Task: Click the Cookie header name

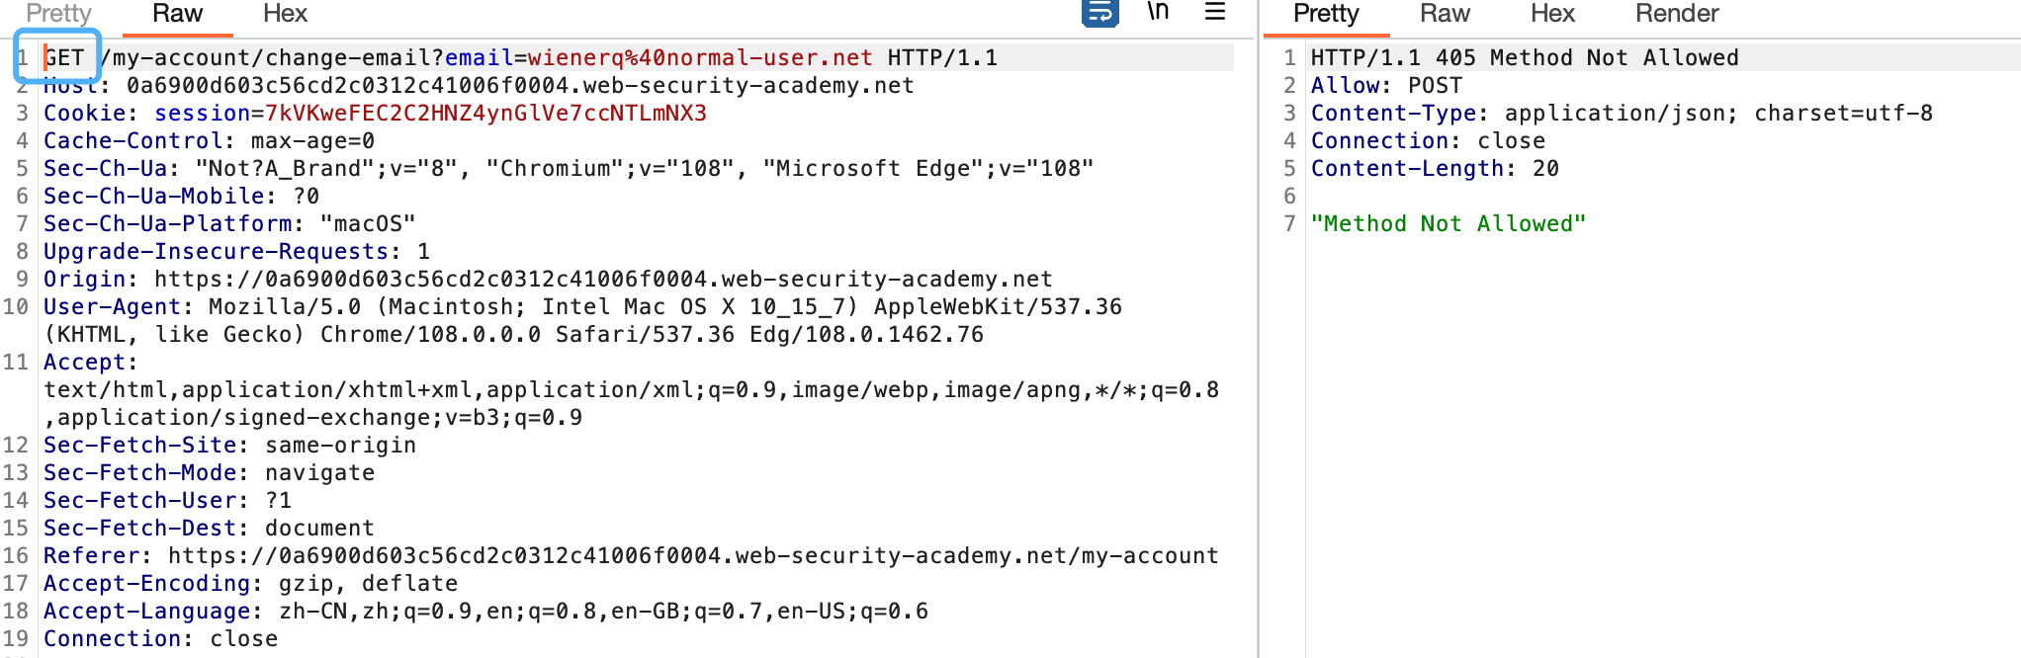Action: [84, 114]
